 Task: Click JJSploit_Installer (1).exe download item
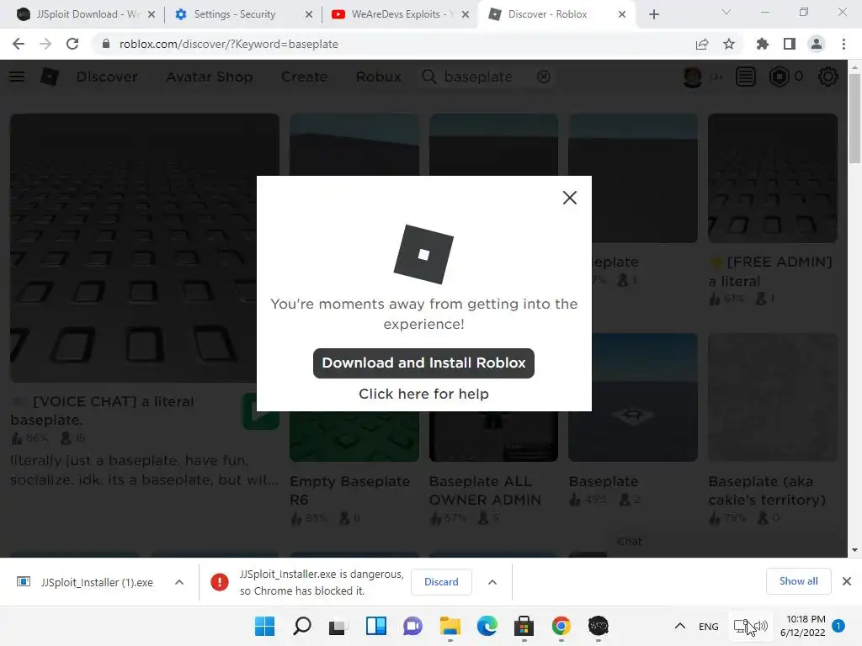click(x=87, y=582)
